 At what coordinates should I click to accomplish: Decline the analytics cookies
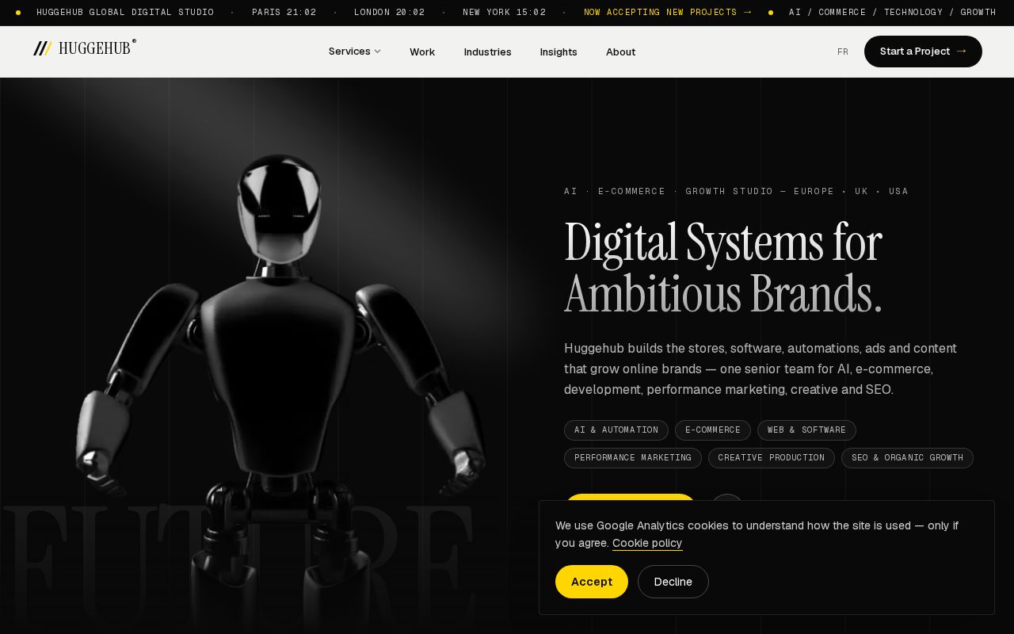click(x=673, y=582)
